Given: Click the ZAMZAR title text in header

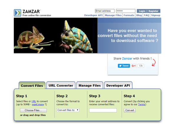Looking at the screenshot, I should (31, 12).
